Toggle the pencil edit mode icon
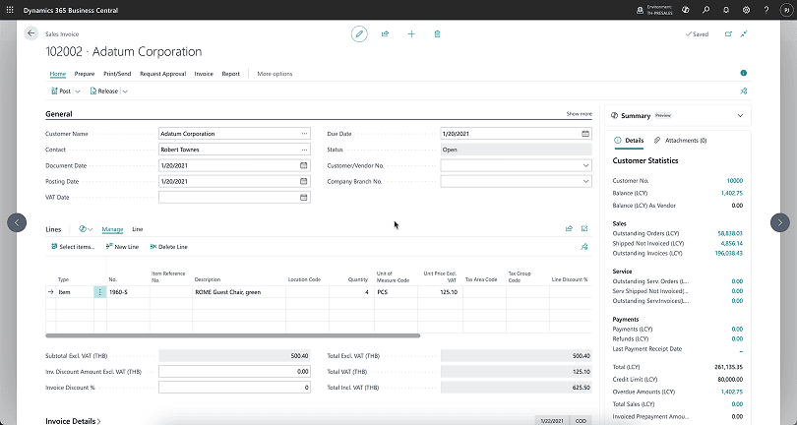Image resolution: width=797 pixels, height=425 pixels. 359,34
